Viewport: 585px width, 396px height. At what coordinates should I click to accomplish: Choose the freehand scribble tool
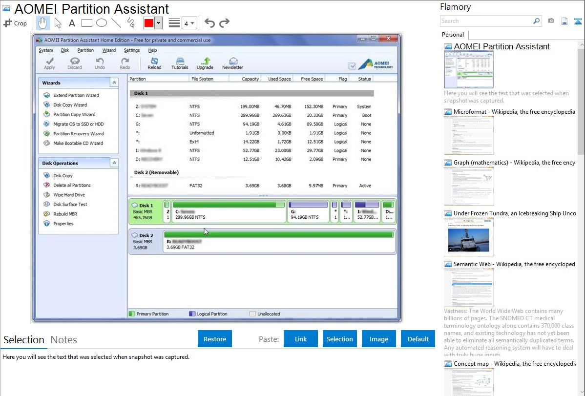[x=131, y=23]
